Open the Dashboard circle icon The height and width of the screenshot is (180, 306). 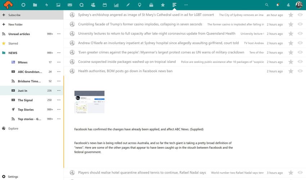tap(23, 5)
